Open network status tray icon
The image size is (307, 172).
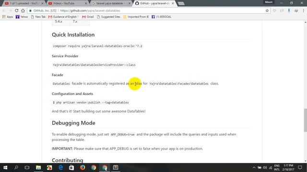tap(271, 168)
